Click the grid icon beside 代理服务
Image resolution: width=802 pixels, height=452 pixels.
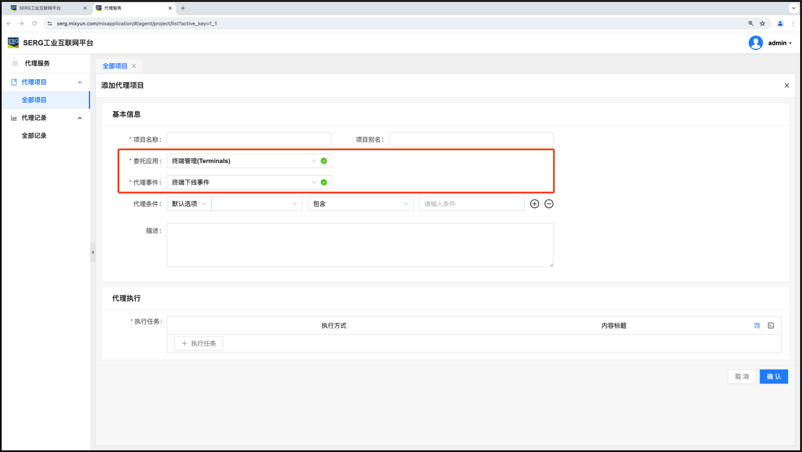15,63
